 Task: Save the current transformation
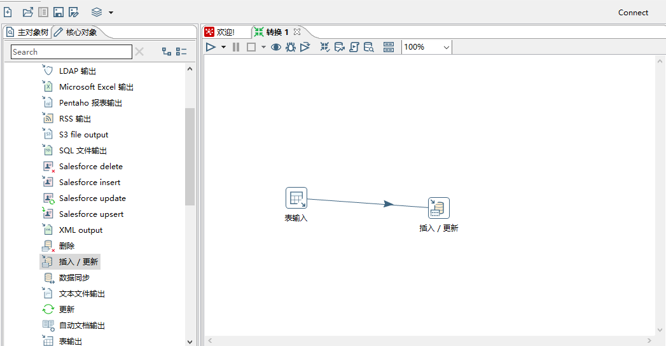(58, 12)
